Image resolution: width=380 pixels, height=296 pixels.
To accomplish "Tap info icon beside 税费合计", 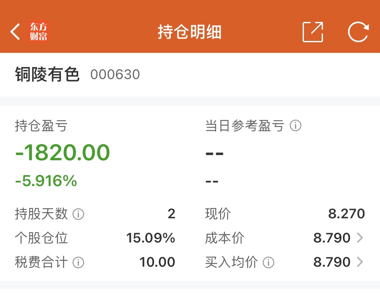I will click(78, 262).
